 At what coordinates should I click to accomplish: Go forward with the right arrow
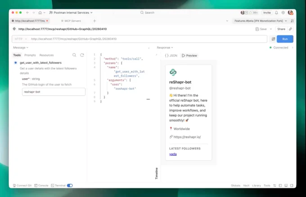(x=34, y=13)
